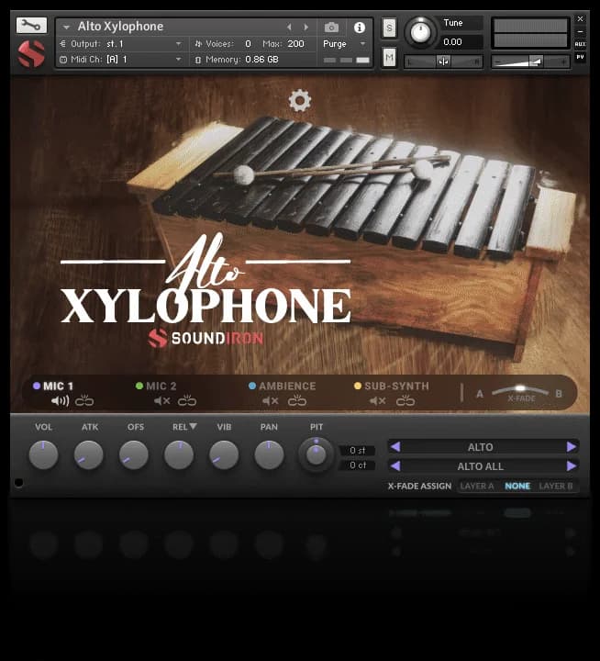Click the PV button
Image resolution: width=600 pixels, height=661 pixels.
[580, 57]
